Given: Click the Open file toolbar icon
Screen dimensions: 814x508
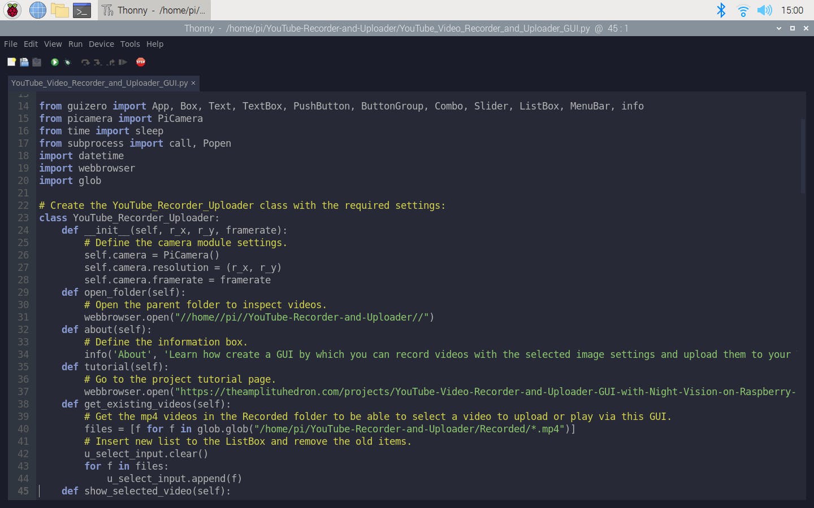Looking at the screenshot, I should click(24, 62).
